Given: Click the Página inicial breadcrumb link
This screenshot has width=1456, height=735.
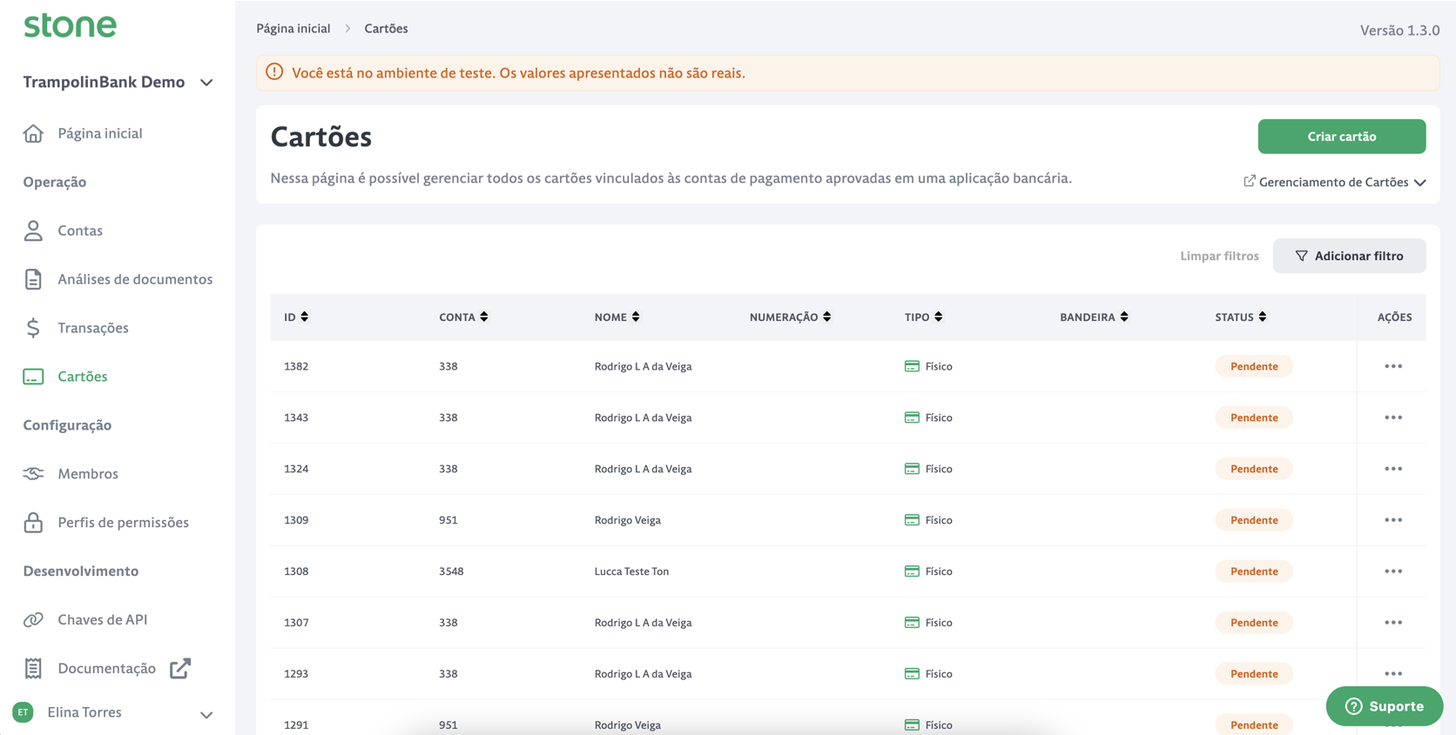Looking at the screenshot, I should click(x=293, y=29).
